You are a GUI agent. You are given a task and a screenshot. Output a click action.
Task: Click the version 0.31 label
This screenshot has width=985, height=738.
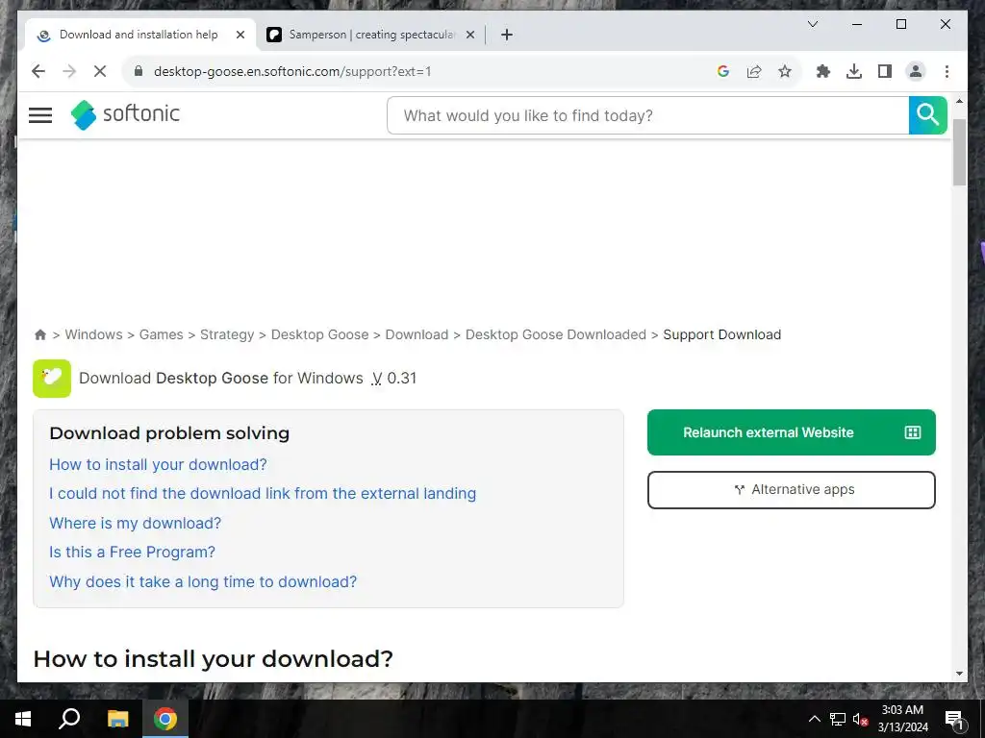point(393,378)
